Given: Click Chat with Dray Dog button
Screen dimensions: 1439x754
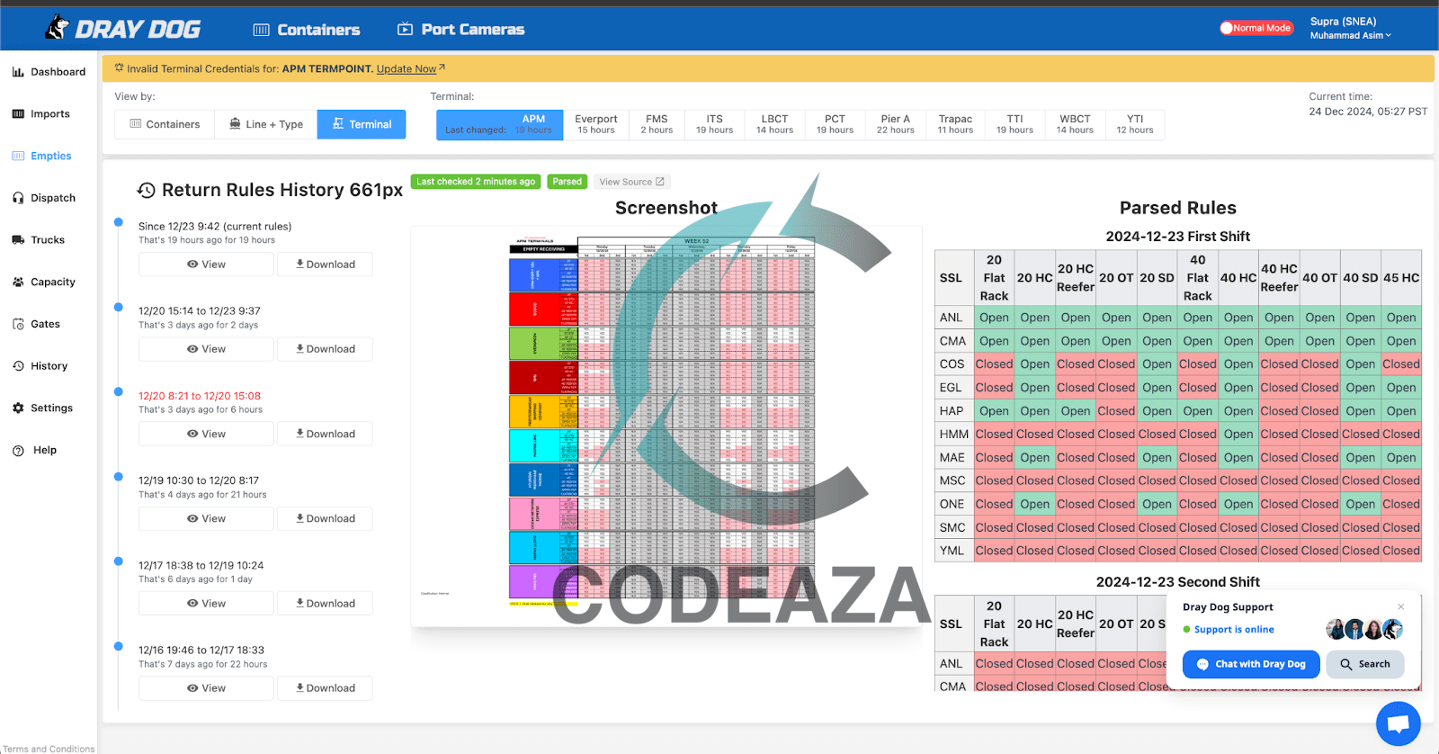Looking at the screenshot, I should [1251, 664].
